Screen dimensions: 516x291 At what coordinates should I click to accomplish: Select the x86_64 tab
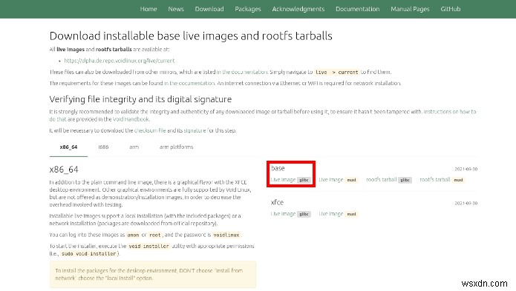pos(68,147)
